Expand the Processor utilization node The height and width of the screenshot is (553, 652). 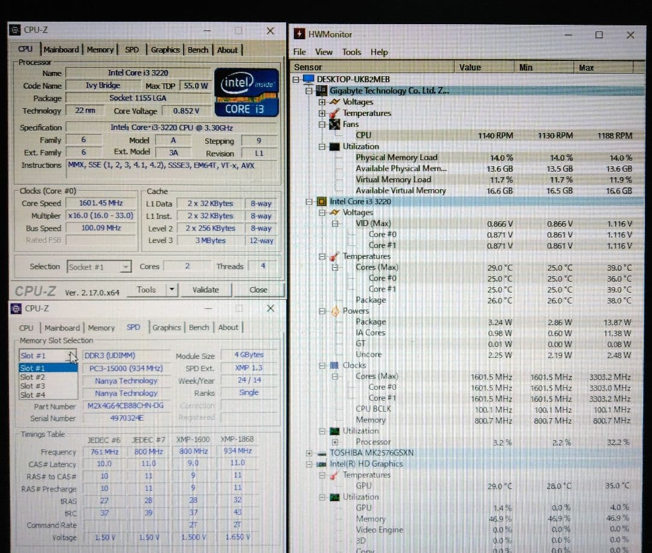pos(334,442)
